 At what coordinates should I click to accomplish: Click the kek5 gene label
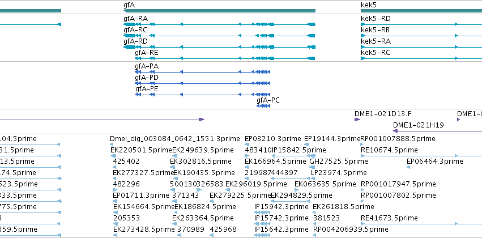point(369,5)
